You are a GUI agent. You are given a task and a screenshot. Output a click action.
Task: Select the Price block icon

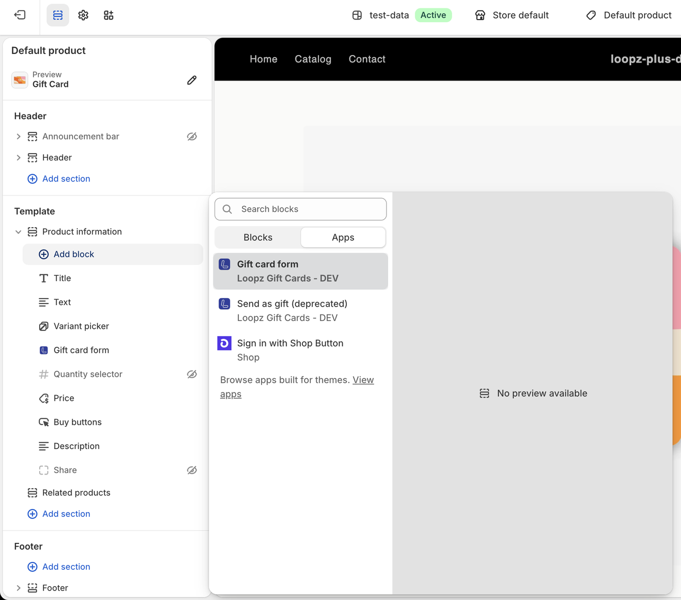coord(43,398)
